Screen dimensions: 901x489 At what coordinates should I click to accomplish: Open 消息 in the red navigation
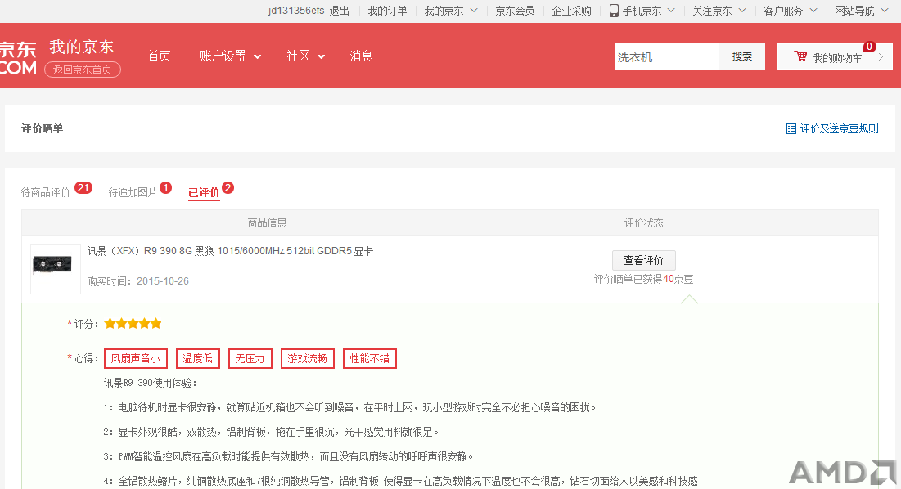click(x=361, y=56)
